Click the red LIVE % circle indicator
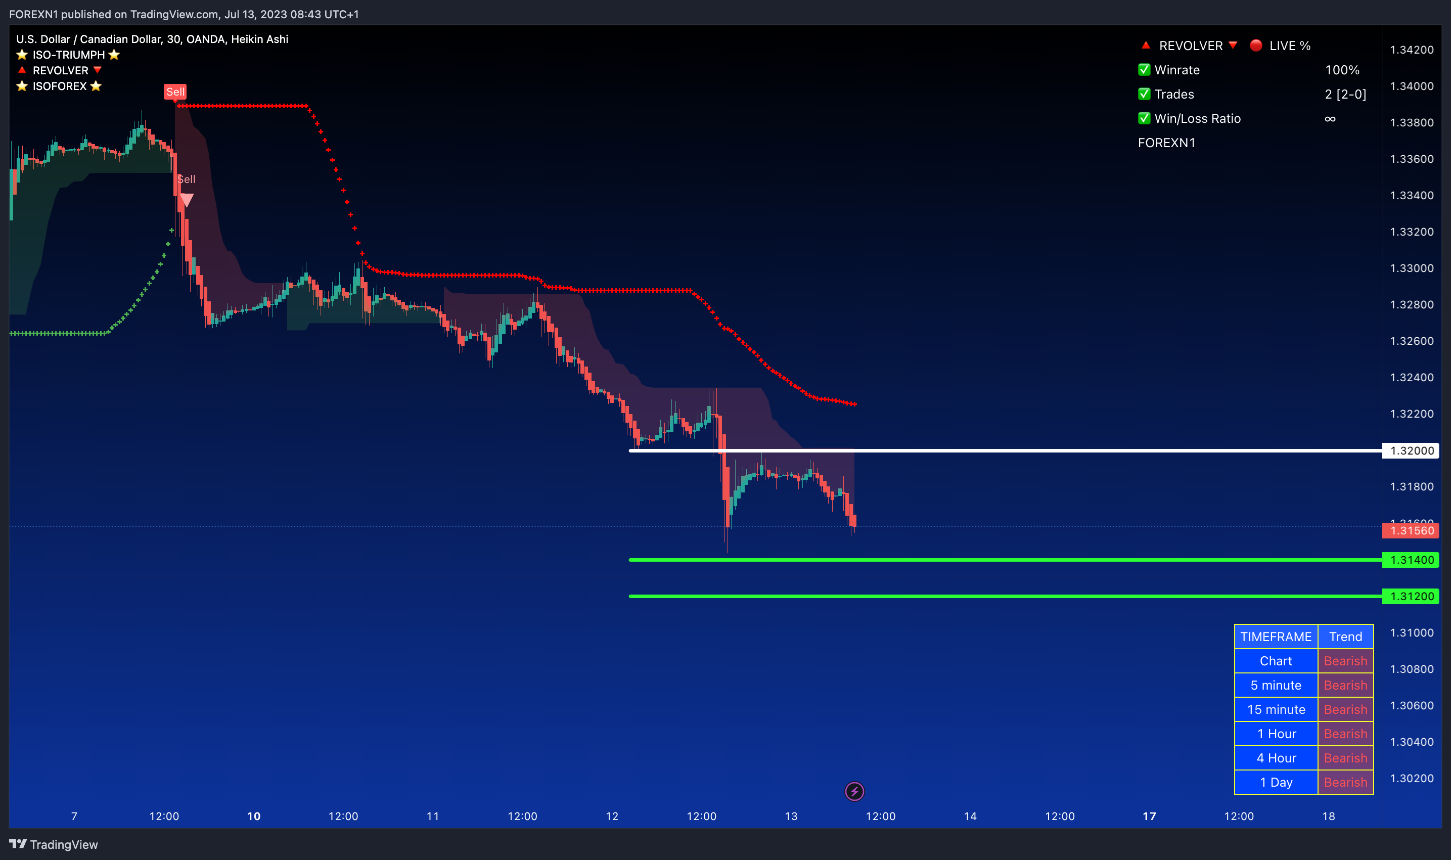The width and height of the screenshot is (1451, 860). pos(1256,45)
